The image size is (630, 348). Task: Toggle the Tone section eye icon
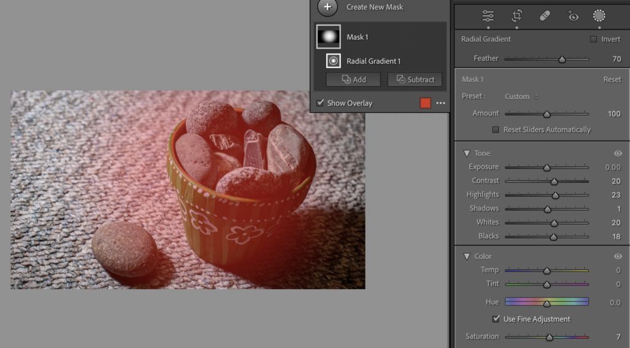(x=618, y=153)
